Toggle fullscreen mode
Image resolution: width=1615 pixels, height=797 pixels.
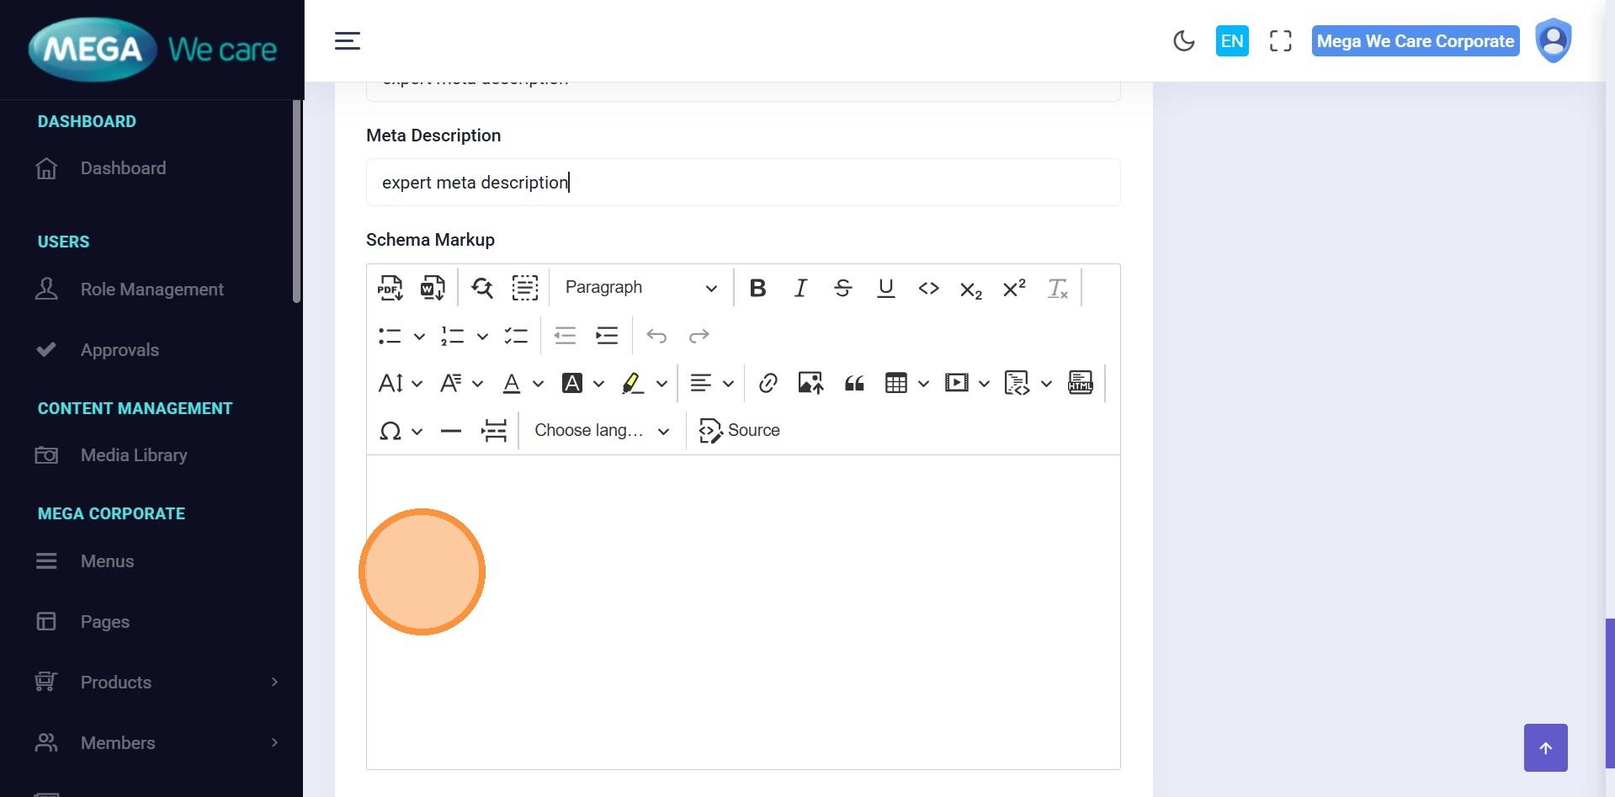1280,41
